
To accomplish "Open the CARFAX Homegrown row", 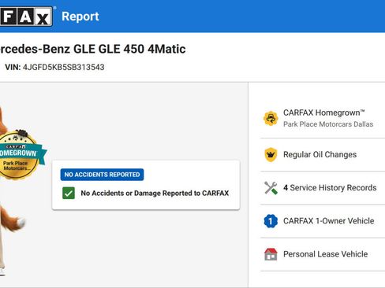I will (323, 119).
